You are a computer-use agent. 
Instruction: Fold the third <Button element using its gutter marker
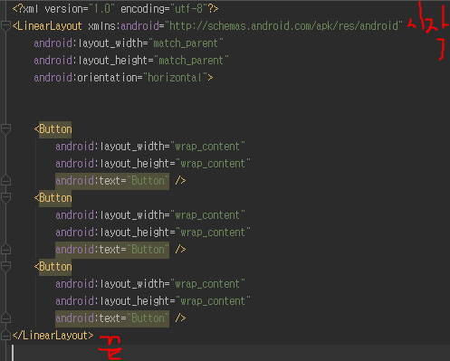[5, 266]
